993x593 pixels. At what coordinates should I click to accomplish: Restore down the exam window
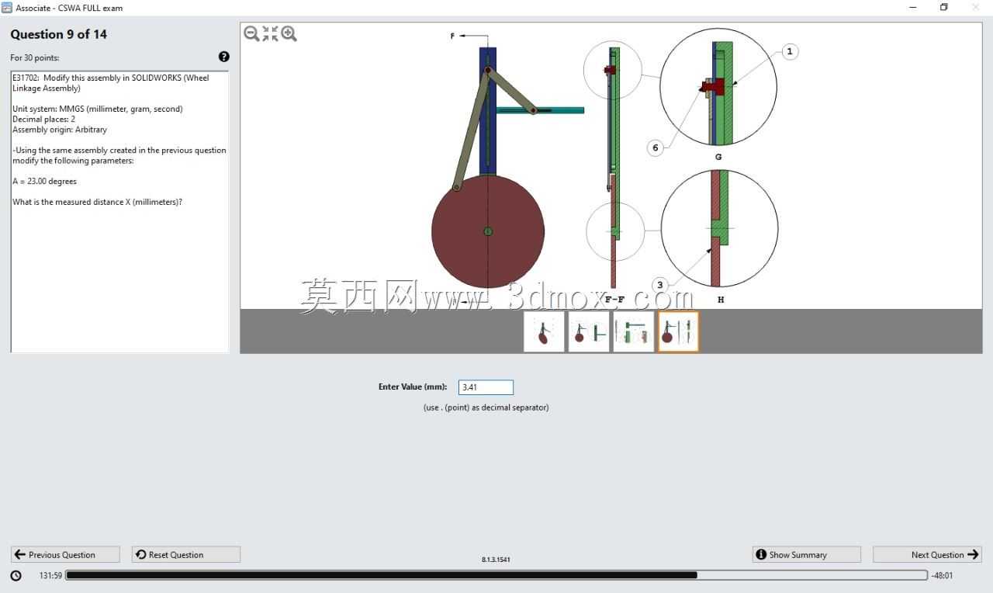944,8
